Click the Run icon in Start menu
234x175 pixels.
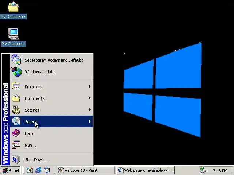pyautogui.click(x=16, y=145)
